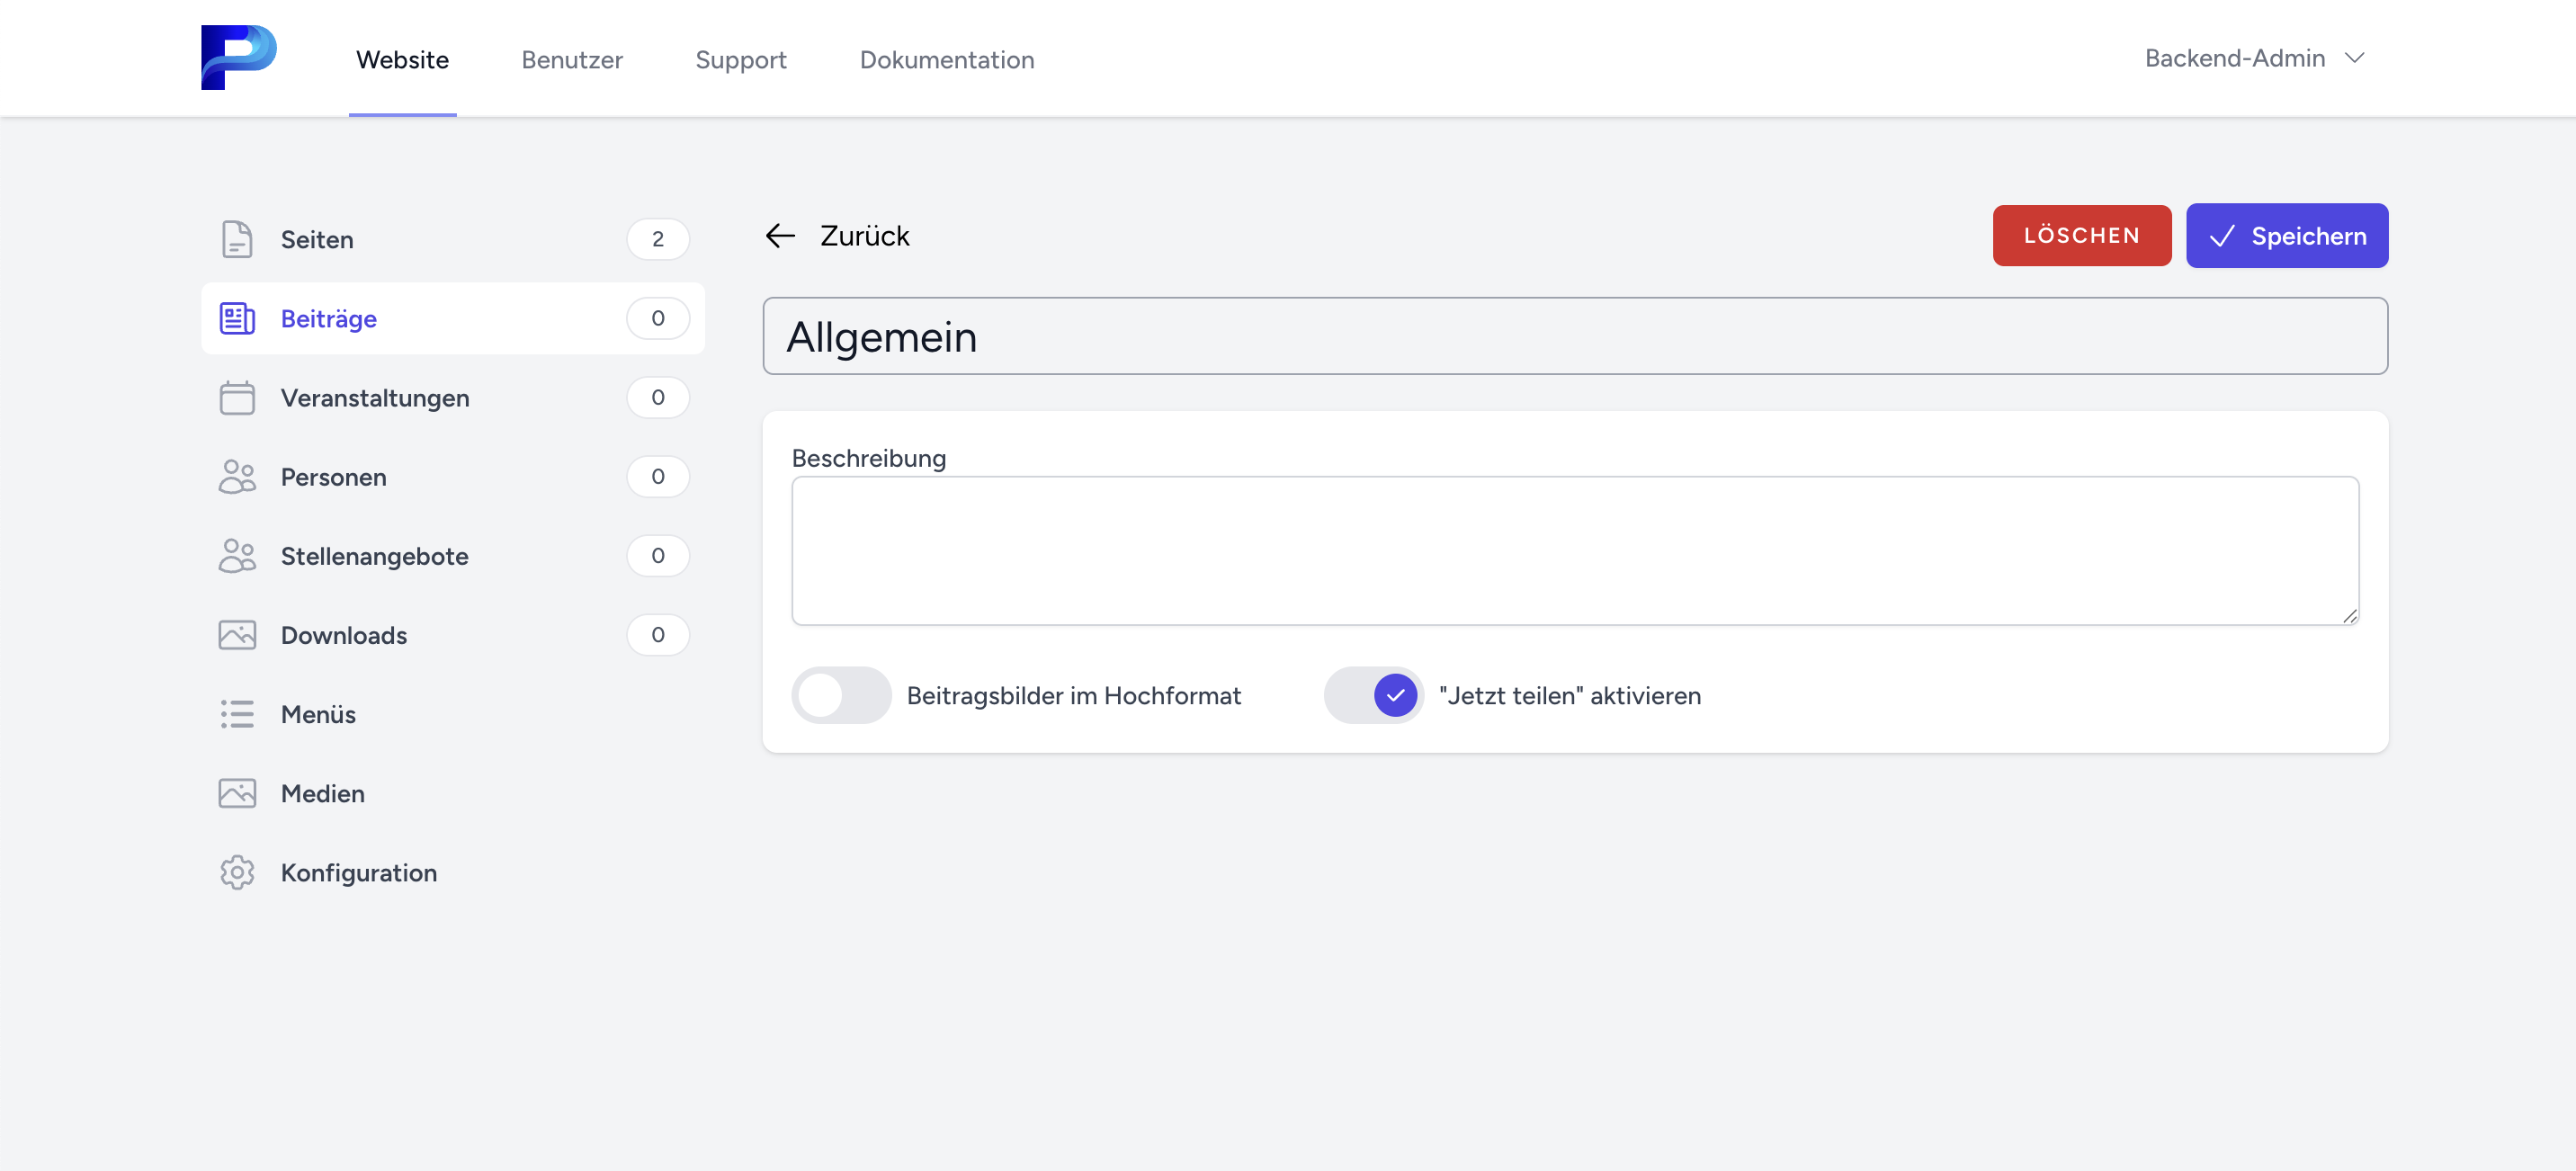Click the Konfiguration gear icon
Image resolution: width=2576 pixels, height=1171 pixels.
click(x=237, y=872)
